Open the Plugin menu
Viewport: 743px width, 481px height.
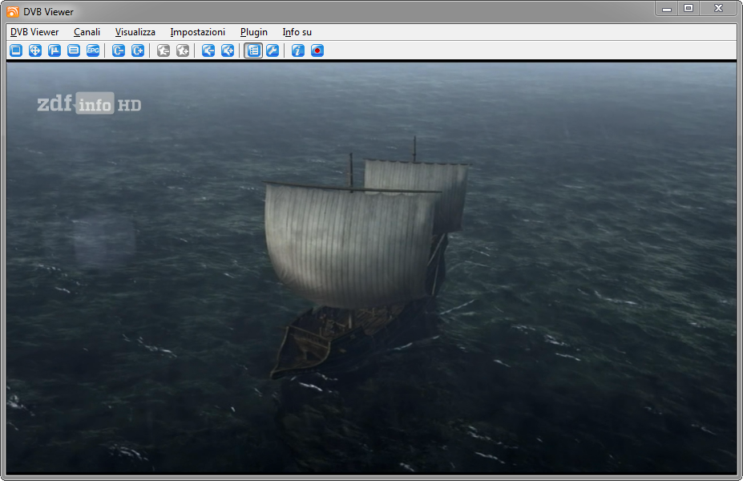point(254,32)
